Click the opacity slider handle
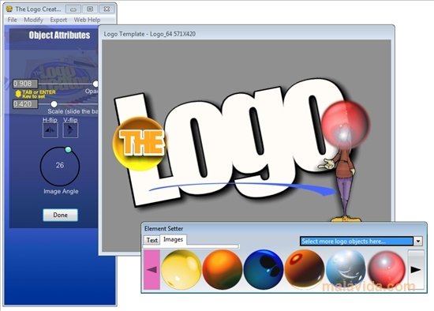This screenshot has height=311, width=434. click(x=95, y=84)
